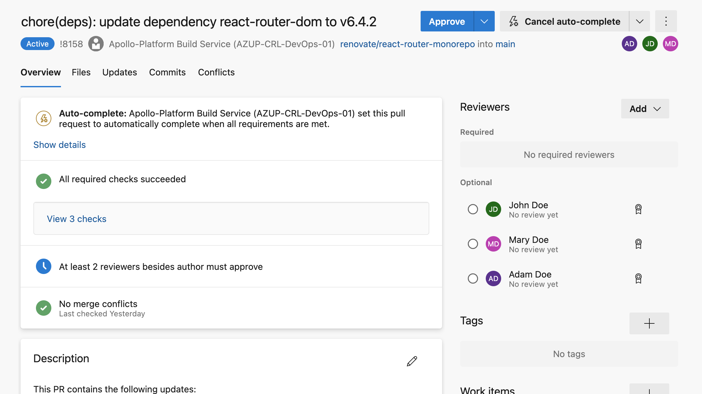Click the ribbon badge icon next to Adam Doe
702x394 pixels.
(x=638, y=278)
